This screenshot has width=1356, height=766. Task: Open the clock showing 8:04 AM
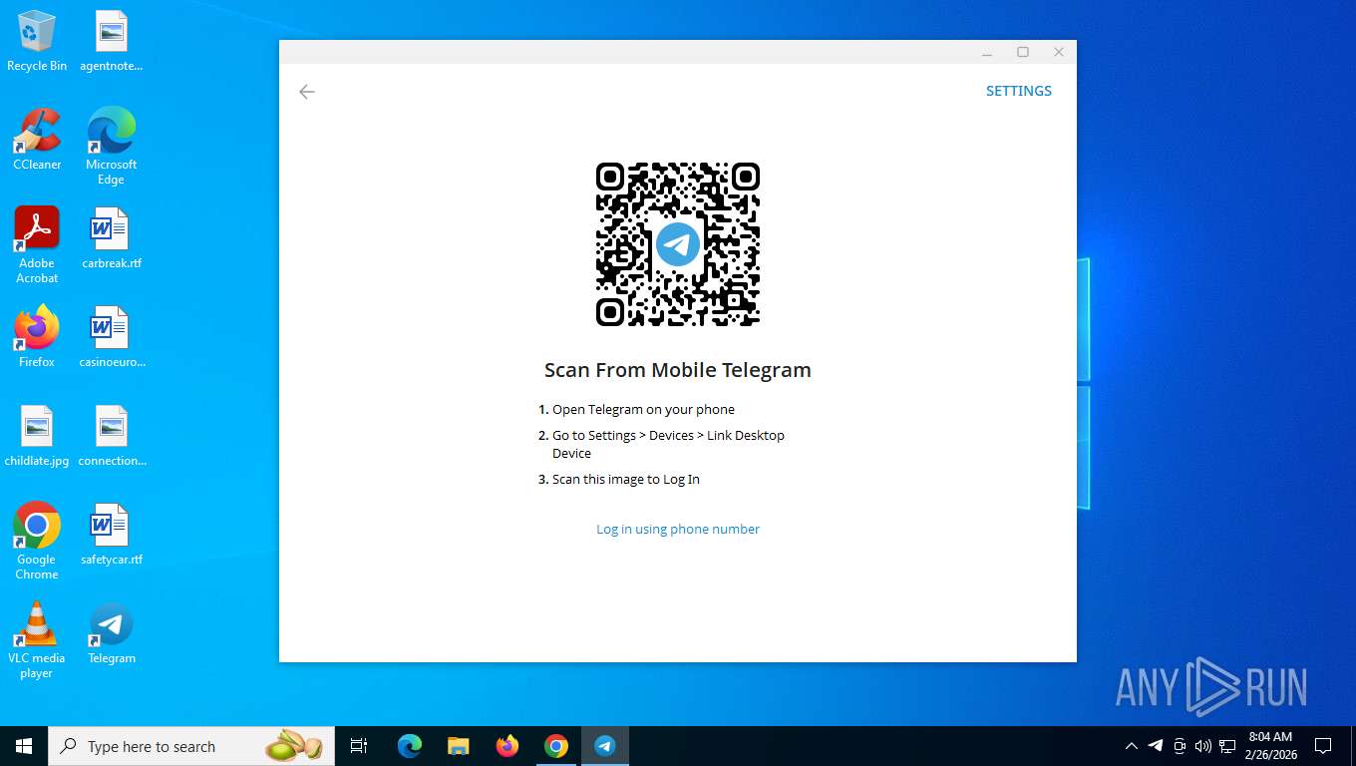coord(1270,746)
